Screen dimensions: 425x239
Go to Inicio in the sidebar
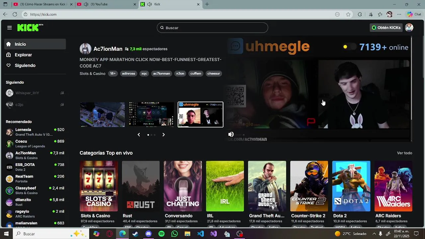35,44
